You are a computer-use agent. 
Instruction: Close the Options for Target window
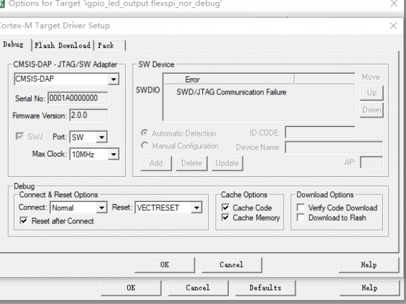tap(393, 5)
